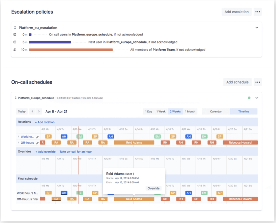The width and height of the screenshot is (276, 223).
Task: Go to previous date range with left arrow
Action: click(32, 111)
